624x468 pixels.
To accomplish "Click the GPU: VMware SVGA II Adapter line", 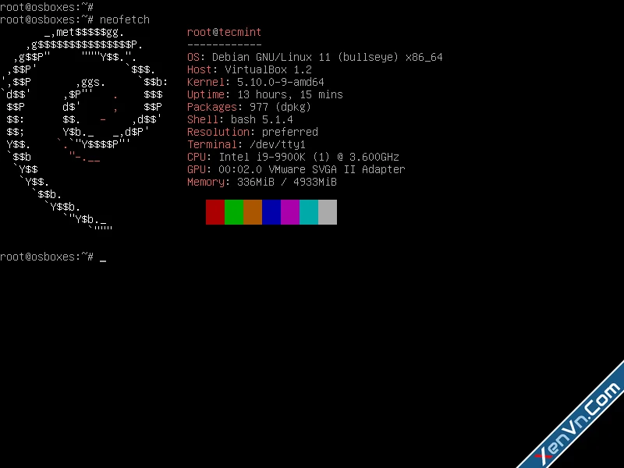I will tap(296, 169).
